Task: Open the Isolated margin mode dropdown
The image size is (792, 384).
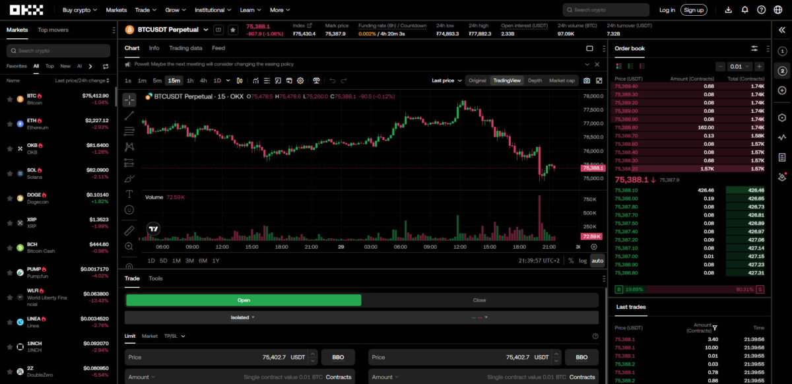Action: tap(242, 317)
